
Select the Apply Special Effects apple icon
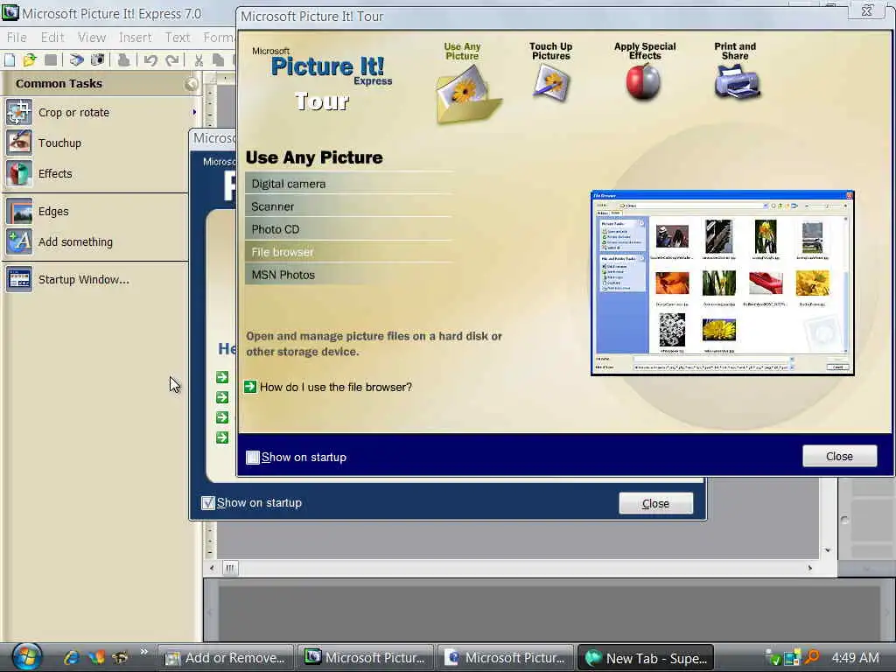[643, 81]
